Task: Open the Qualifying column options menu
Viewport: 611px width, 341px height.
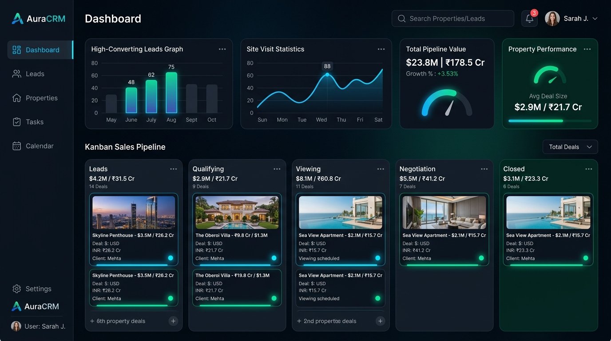Action: (277, 169)
